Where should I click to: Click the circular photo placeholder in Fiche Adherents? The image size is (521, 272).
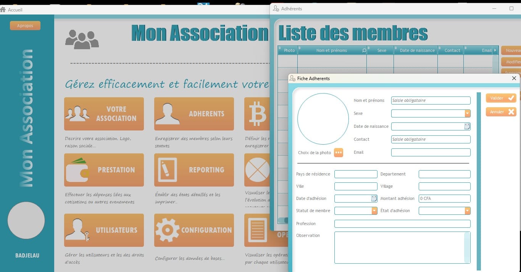(323, 119)
